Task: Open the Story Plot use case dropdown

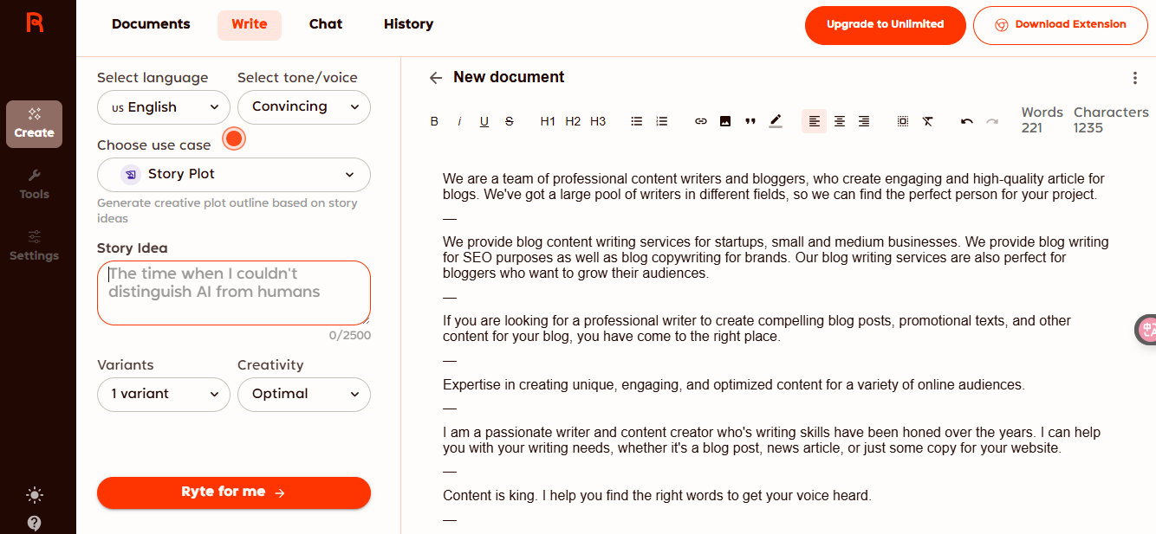Action: (x=234, y=174)
